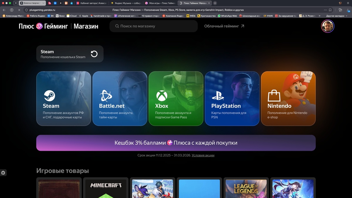Click the Battle.net logo icon
Image resolution: width=352 pixels, height=198 pixels.
point(106,96)
